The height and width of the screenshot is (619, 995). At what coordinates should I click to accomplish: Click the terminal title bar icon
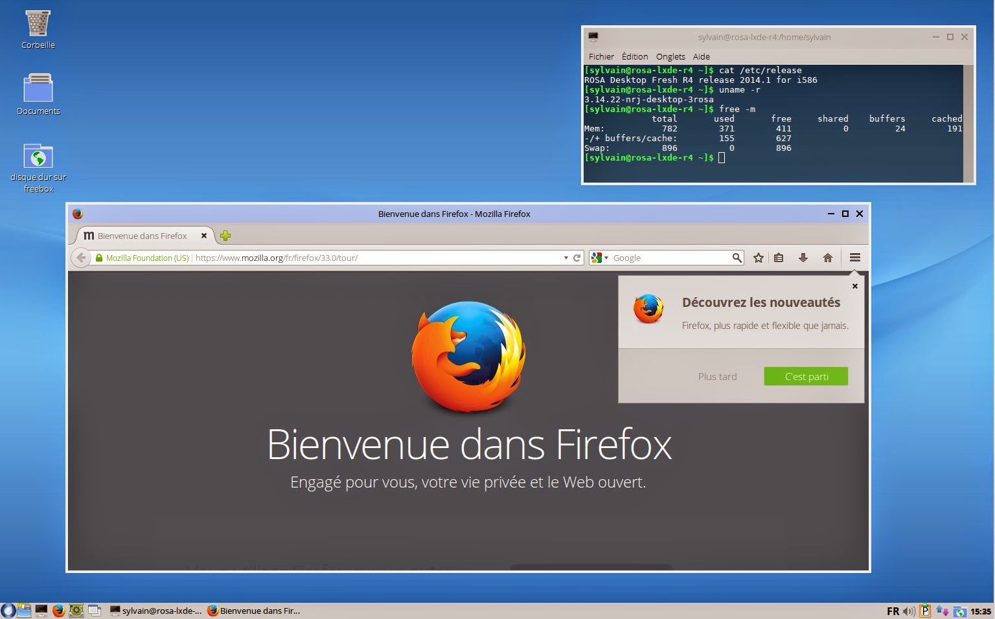(593, 37)
